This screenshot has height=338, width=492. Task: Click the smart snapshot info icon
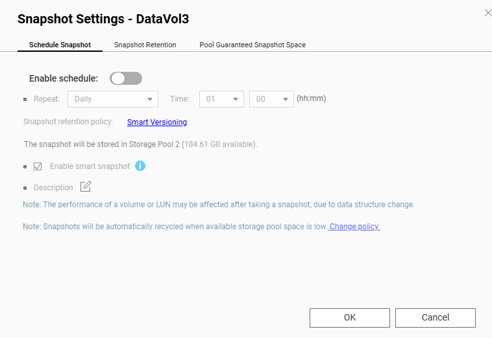click(x=140, y=166)
